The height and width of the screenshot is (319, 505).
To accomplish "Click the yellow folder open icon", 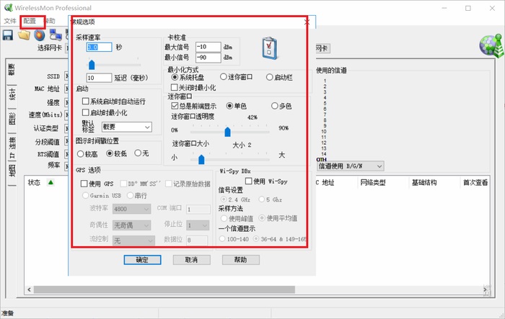I will 24,35.
